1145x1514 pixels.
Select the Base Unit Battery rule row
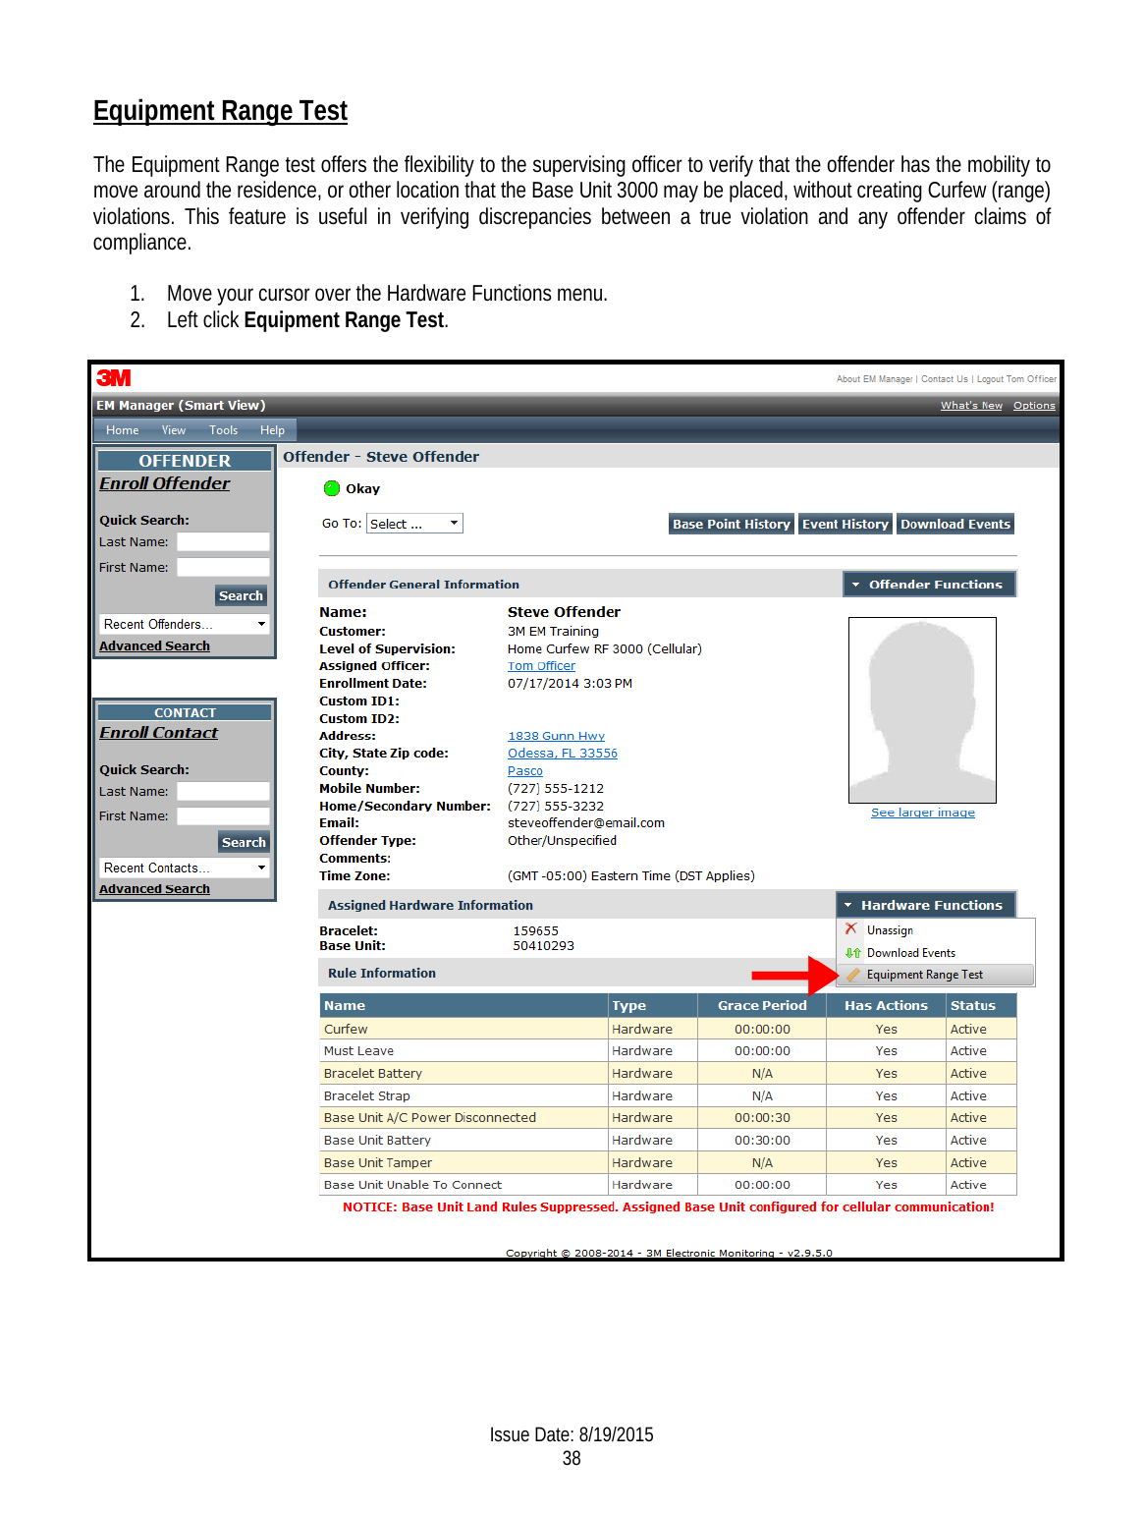pos(668,1141)
